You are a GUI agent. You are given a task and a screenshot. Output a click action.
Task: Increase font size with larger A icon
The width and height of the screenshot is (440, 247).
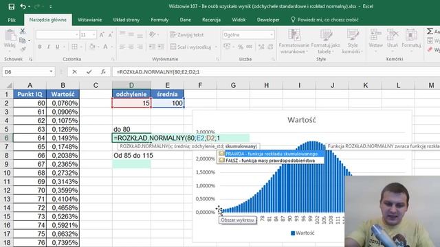(102, 35)
